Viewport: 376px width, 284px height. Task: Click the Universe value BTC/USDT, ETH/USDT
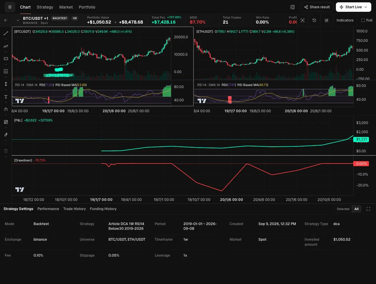pos(127,240)
